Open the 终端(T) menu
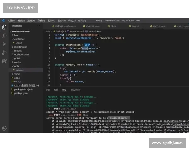Viewport: 189px width, 151px height. (x=72, y=20)
